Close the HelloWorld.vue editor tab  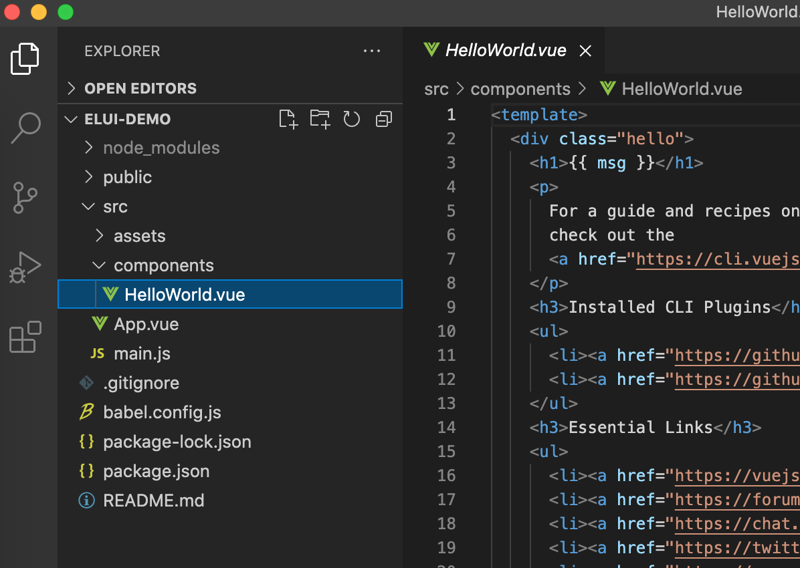tap(585, 51)
